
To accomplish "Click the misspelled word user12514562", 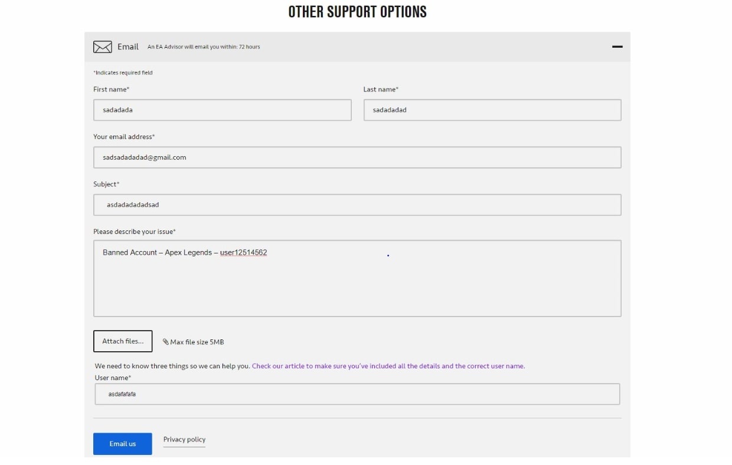I will (x=243, y=253).
